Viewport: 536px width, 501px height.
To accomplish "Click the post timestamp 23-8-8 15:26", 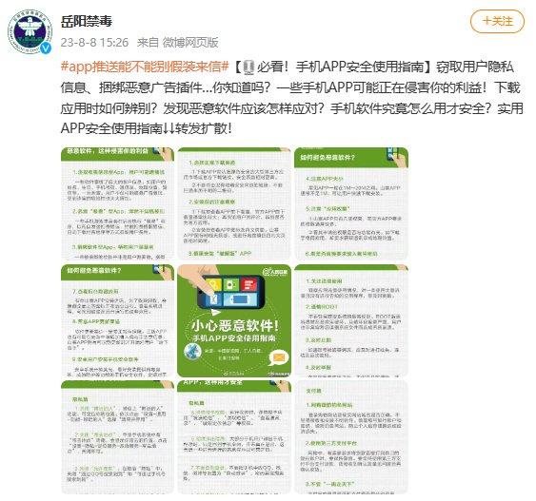I will [94, 43].
